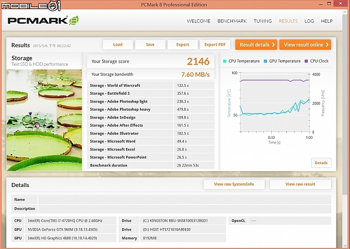Image resolution: width=350 pixels, height=249 pixels.
Task: Toggle CPU Temperature legend swatch
Action: tap(225, 61)
